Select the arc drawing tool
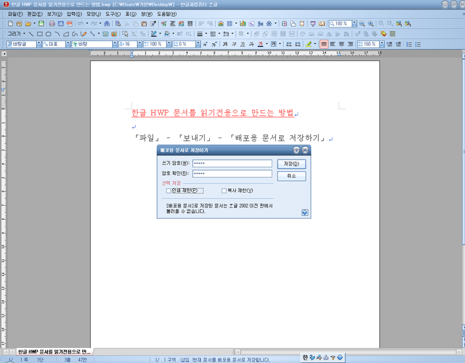 [57, 34]
